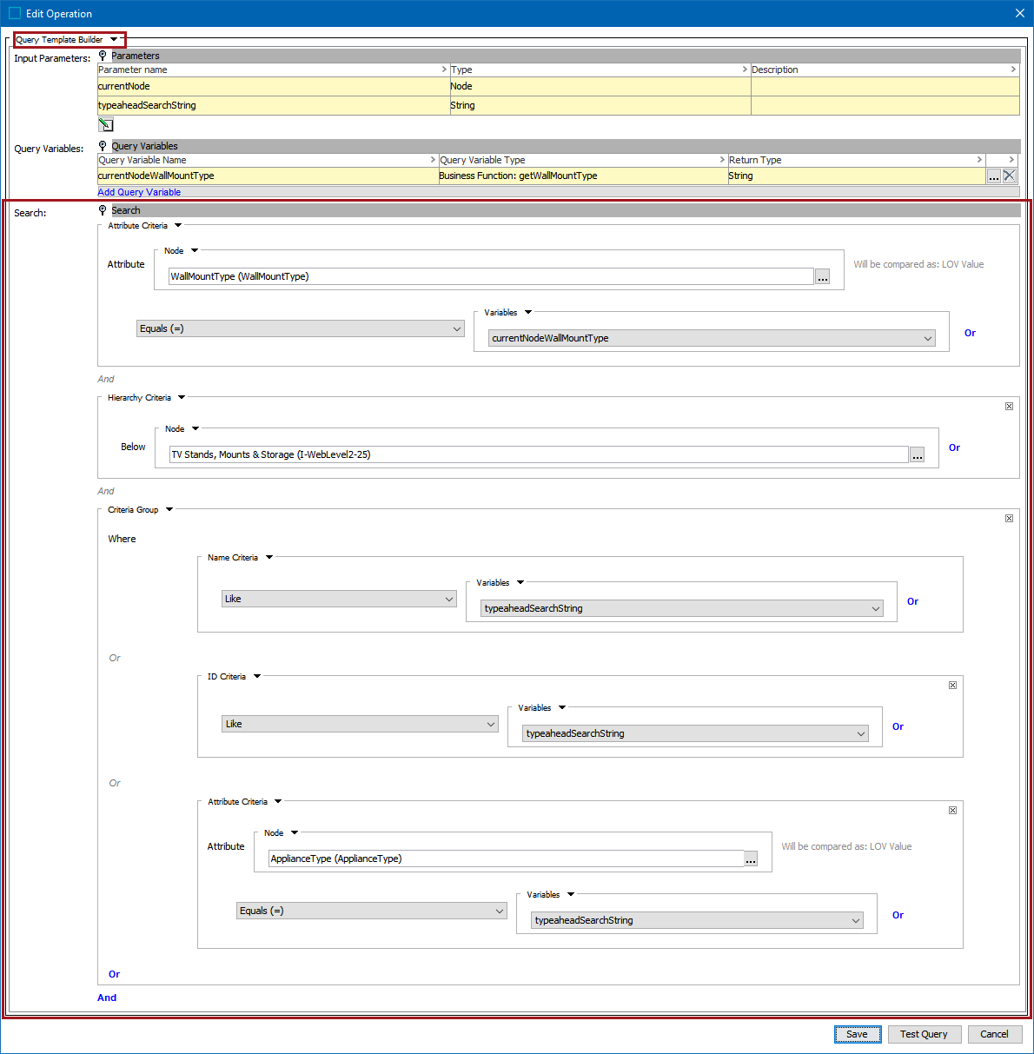
Task: Click the TV Stands, Mounts & Storage field
Action: [x=539, y=454]
